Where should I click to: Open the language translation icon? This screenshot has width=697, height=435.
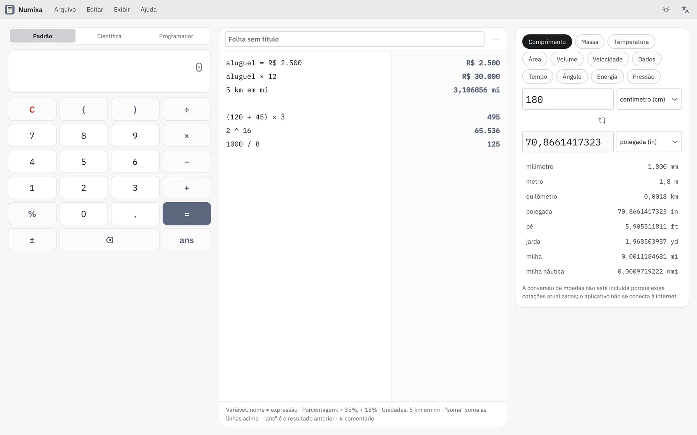(685, 10)
